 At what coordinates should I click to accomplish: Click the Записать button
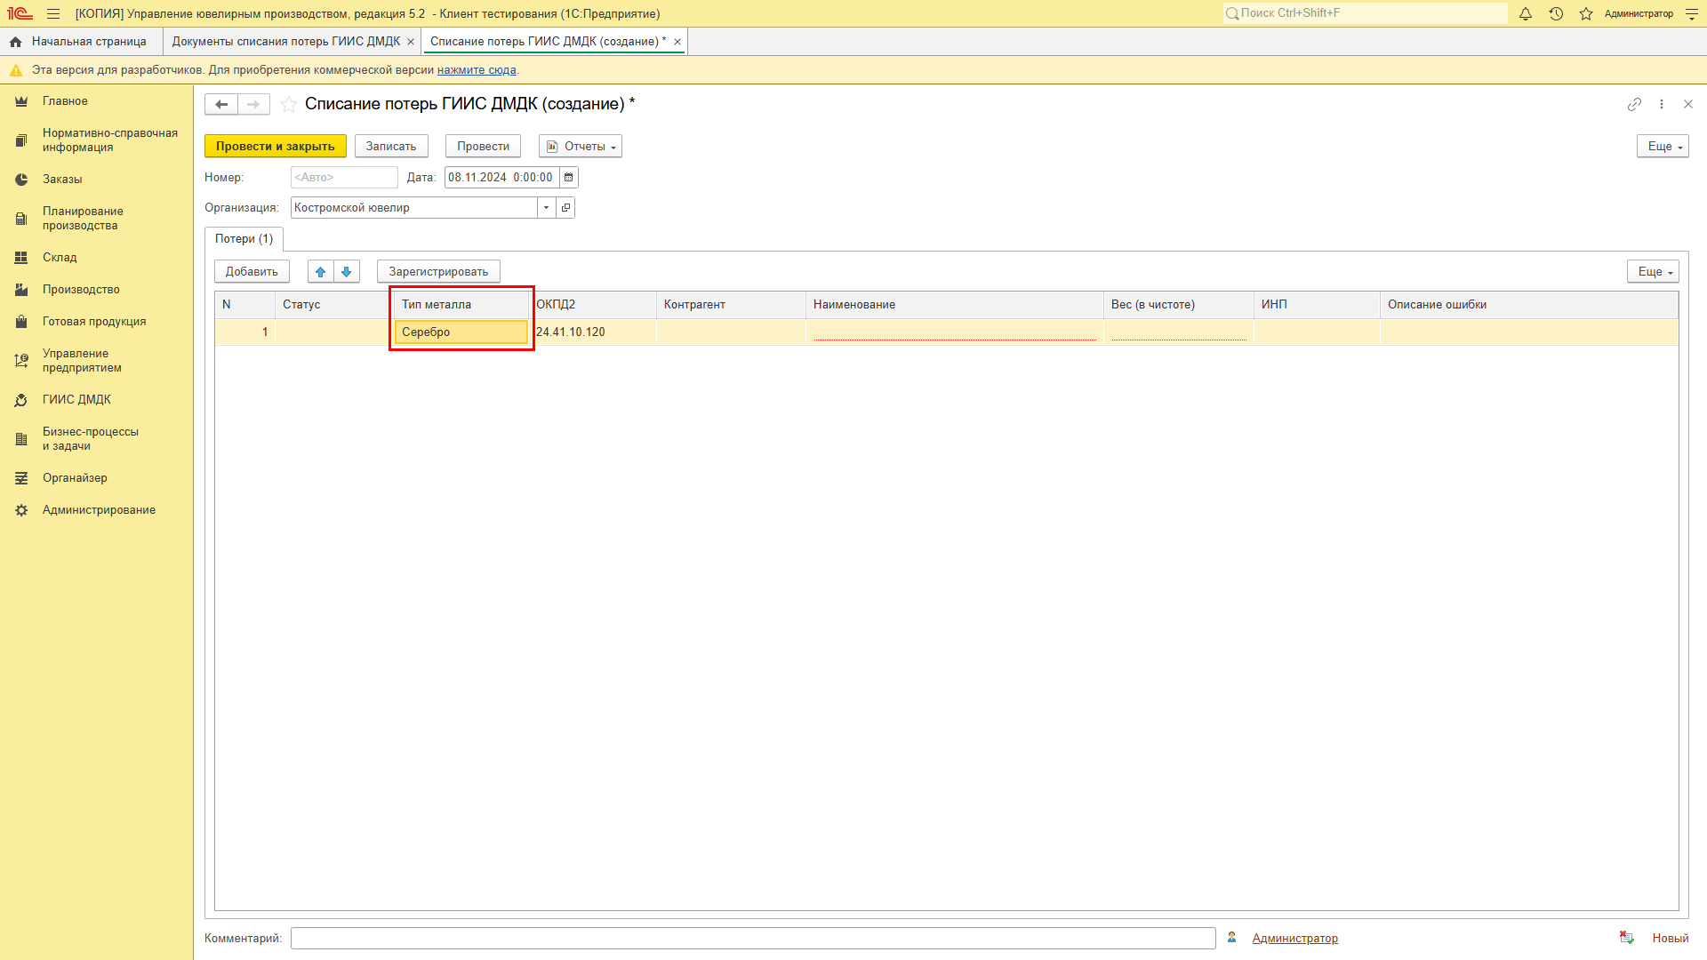[x=391, y=147]
